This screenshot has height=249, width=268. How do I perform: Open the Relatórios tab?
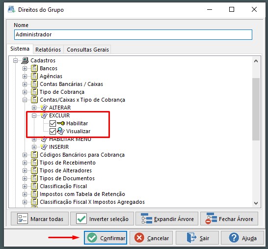[48, 50]
